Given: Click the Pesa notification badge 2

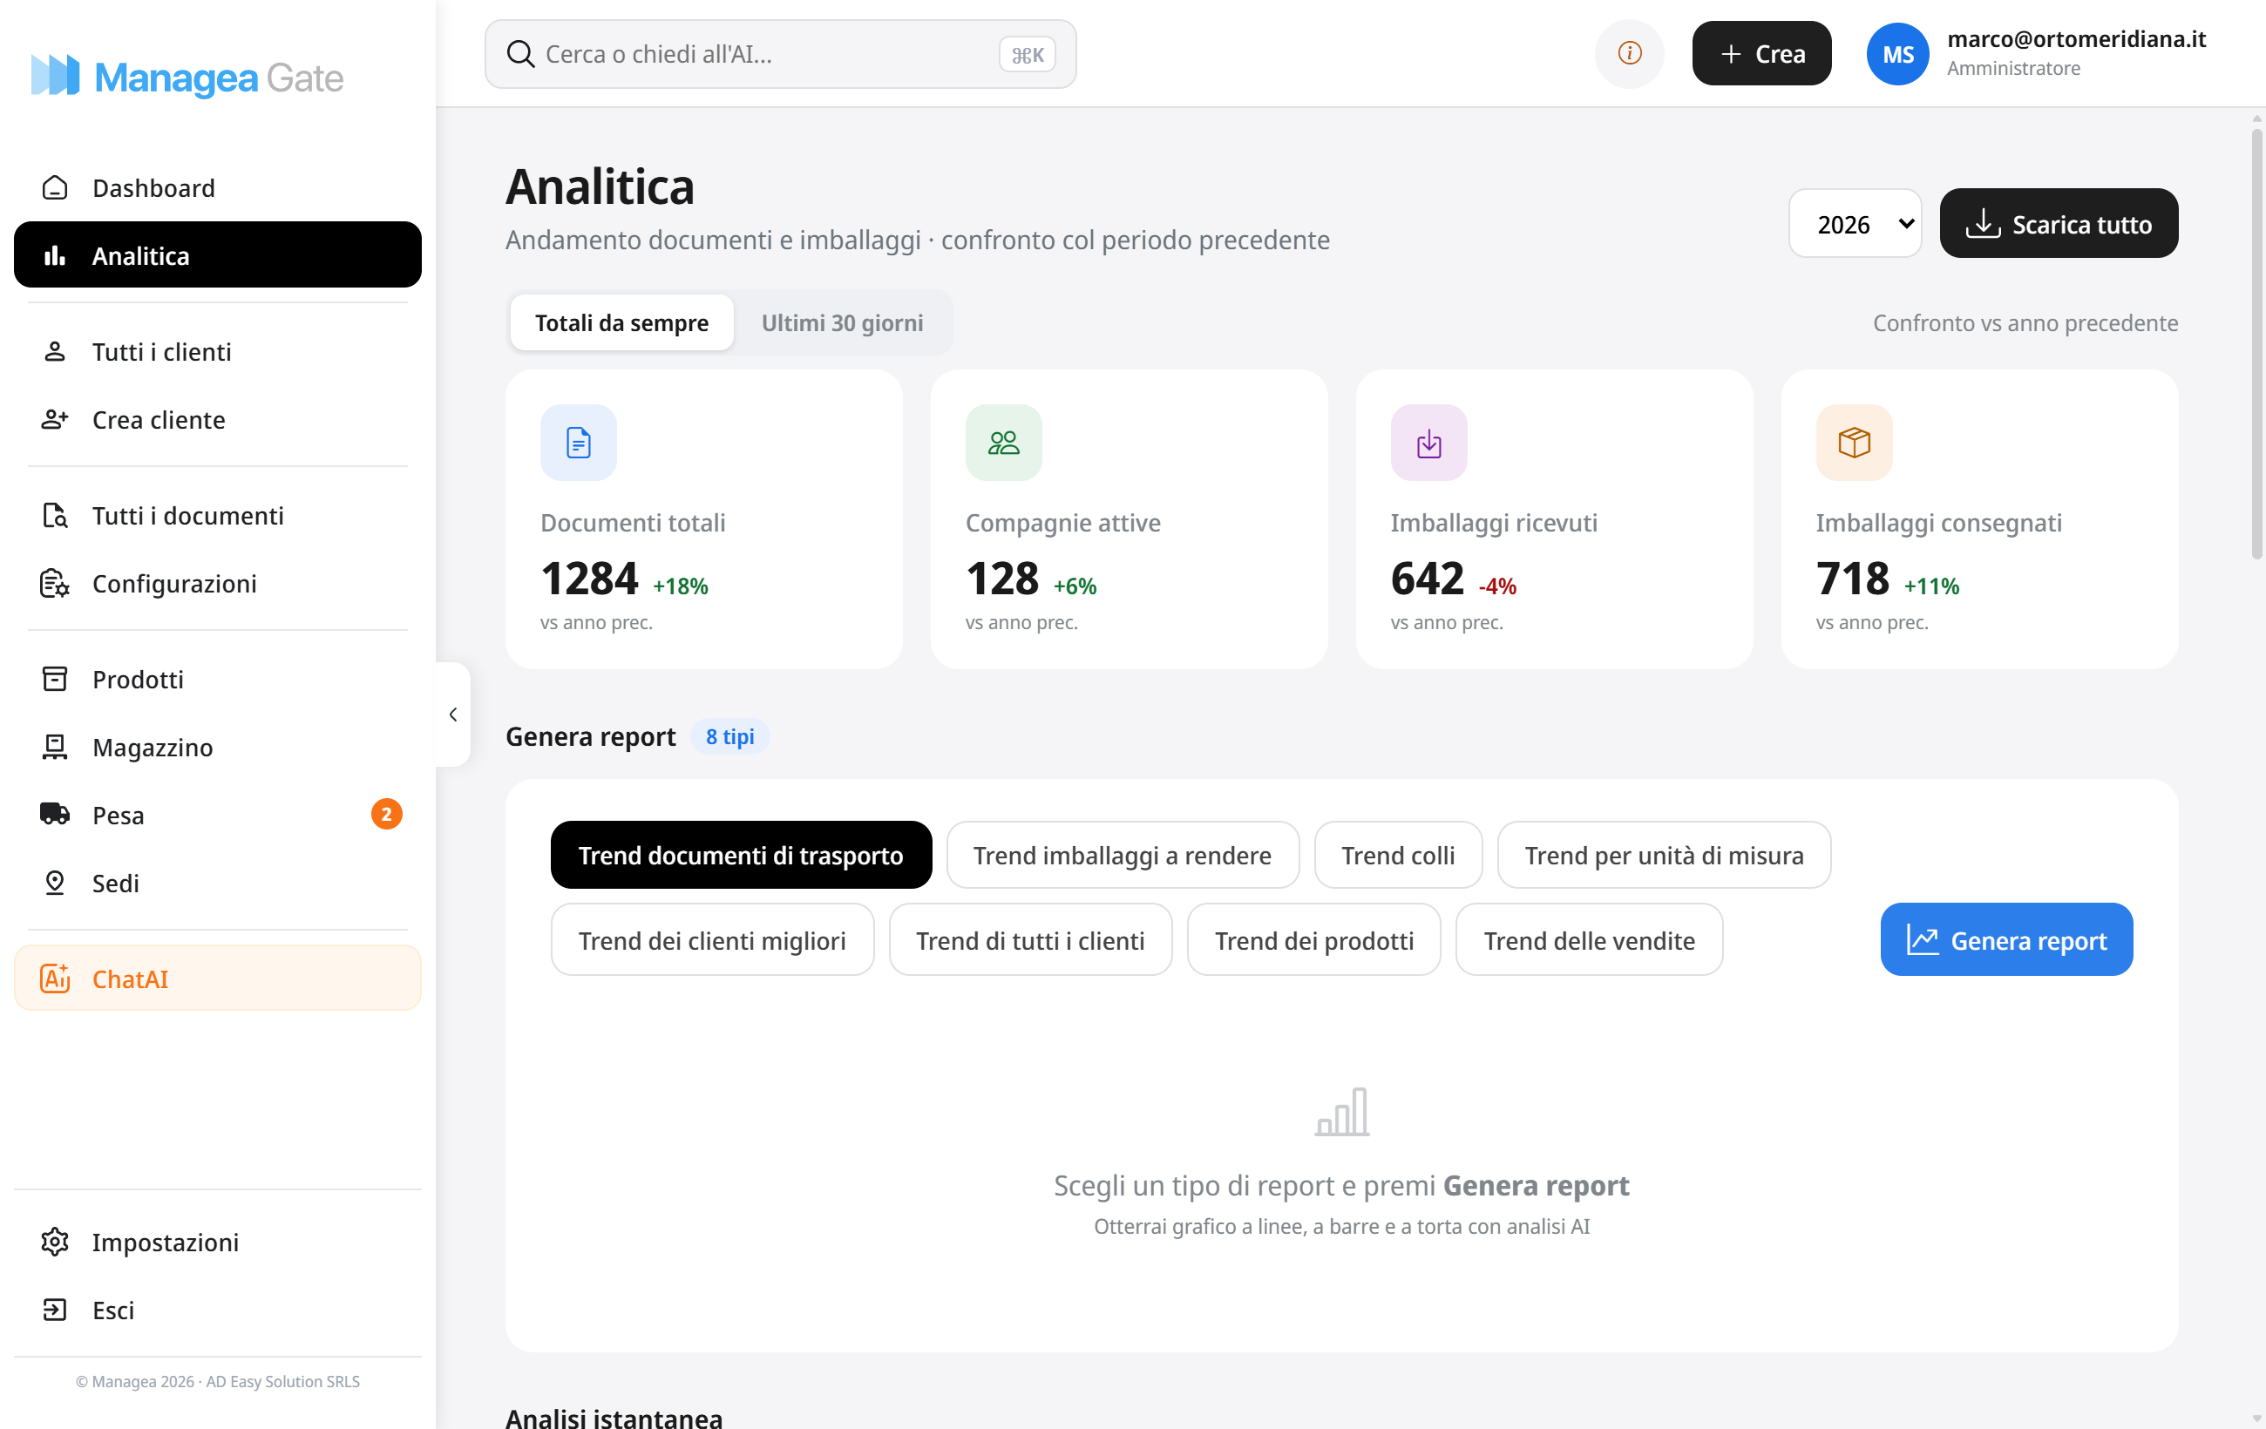Looking at the screenshot, I should [386, 814].
